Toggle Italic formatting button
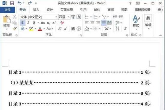The width and height of the screenshot is (165, 110). pos(28,23)
